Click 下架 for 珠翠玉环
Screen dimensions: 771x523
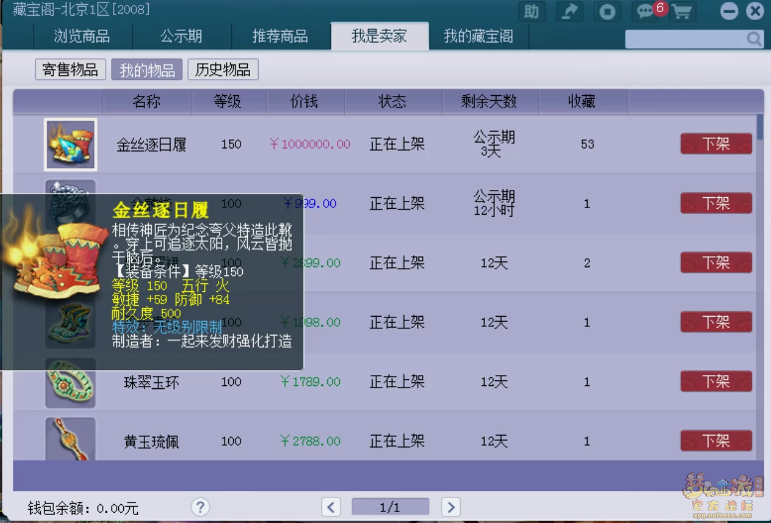point(716,382)
